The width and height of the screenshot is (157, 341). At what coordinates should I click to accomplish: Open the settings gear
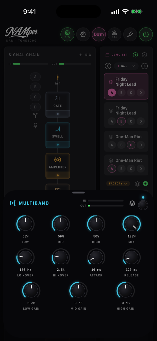click(83, 34)
